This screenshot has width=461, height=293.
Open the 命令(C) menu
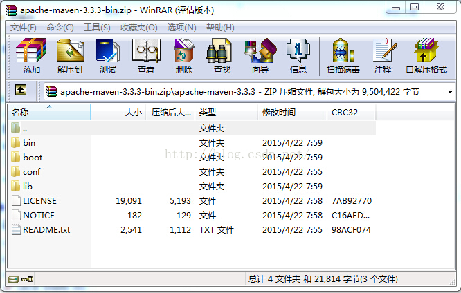(x=60, y=28)
